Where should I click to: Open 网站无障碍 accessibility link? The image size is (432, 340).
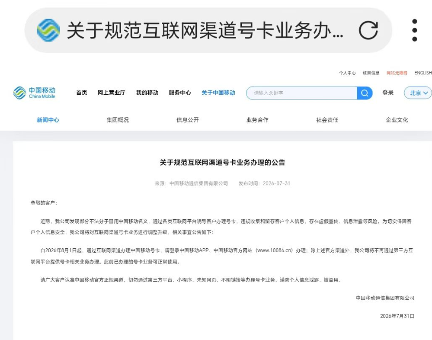tap(397, 73)
